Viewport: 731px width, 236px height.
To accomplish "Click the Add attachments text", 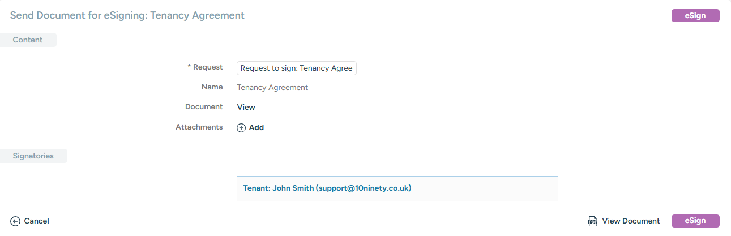I will tap(257, 128).
